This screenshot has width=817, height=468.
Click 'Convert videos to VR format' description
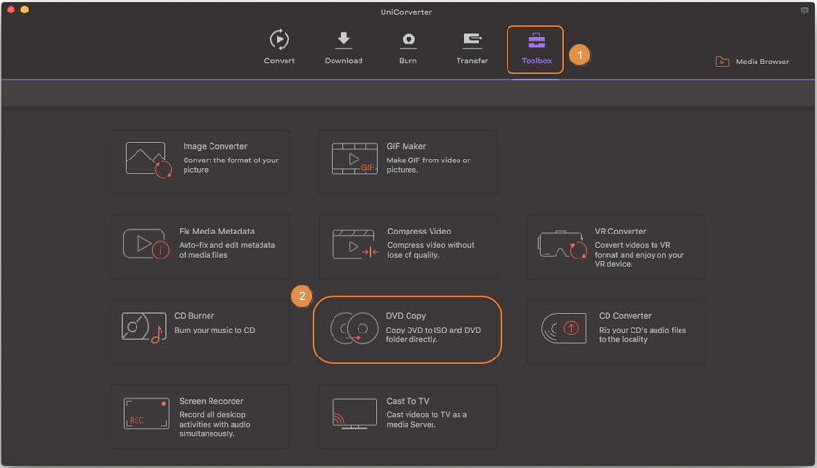pos(639,255)
